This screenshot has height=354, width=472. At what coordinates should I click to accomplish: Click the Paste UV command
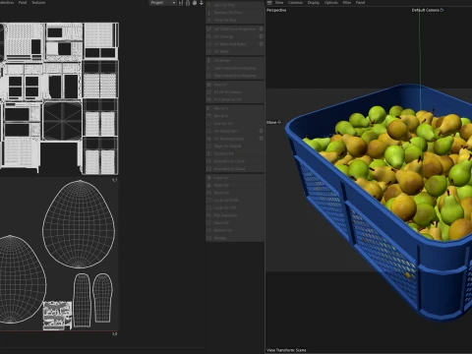pos(235,185)
